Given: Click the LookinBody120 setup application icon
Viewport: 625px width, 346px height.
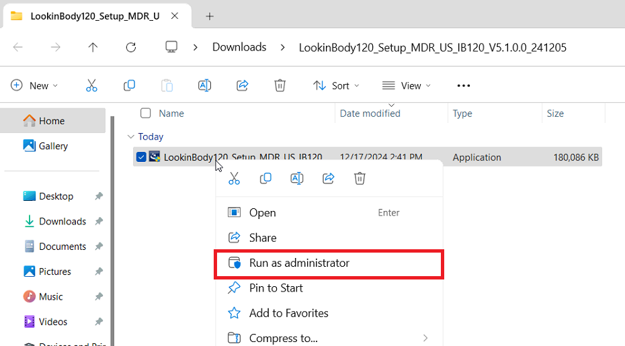Looking at the screenshot, I should point(155,157).
